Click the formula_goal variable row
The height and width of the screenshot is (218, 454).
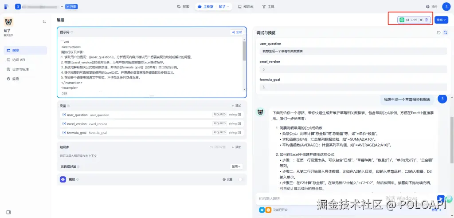[152, 132]
